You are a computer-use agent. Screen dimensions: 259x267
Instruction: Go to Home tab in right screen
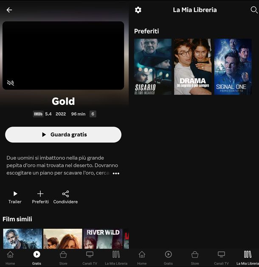[x=142, y=258]
